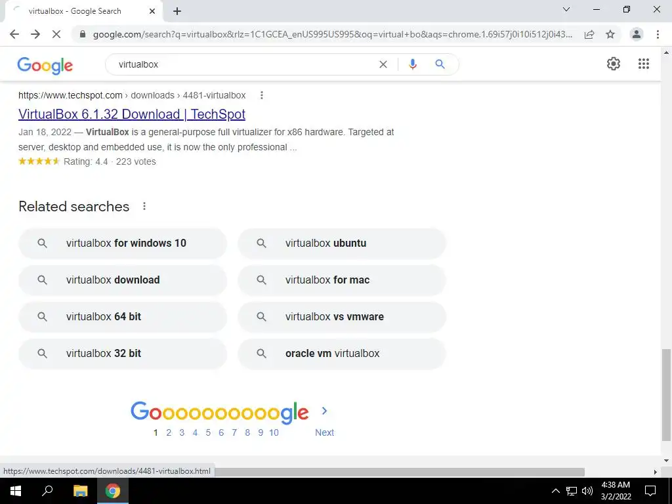Start a voice search with the microphone

coord(413,64)
